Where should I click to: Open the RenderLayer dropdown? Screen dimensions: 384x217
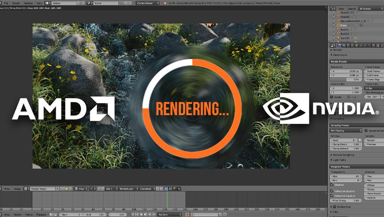pyautogui.click(x=129, y=189)
